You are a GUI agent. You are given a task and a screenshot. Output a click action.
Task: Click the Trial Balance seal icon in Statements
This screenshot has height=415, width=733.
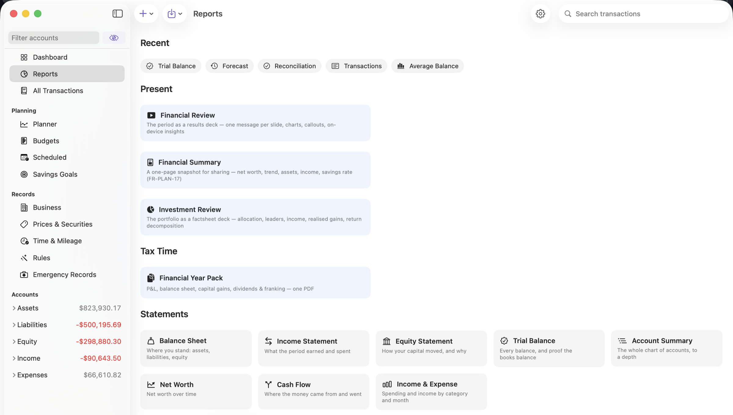504,341
